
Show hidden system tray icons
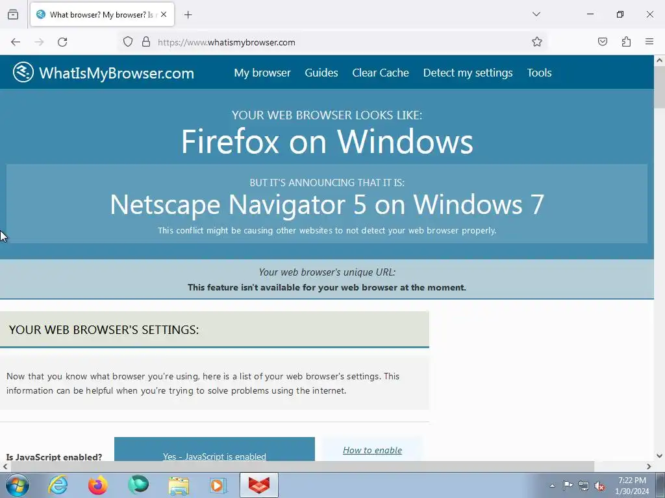(552, 486)
